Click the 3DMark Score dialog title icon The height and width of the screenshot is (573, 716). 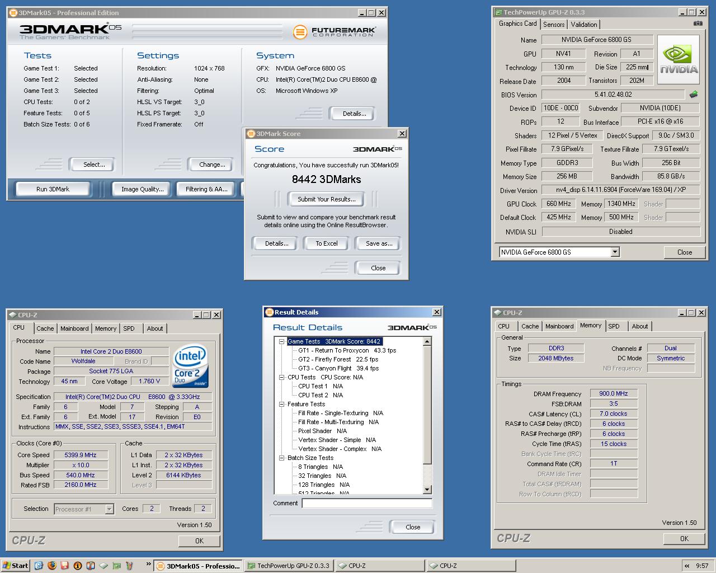pyautogui.click(x=251, y=133)
